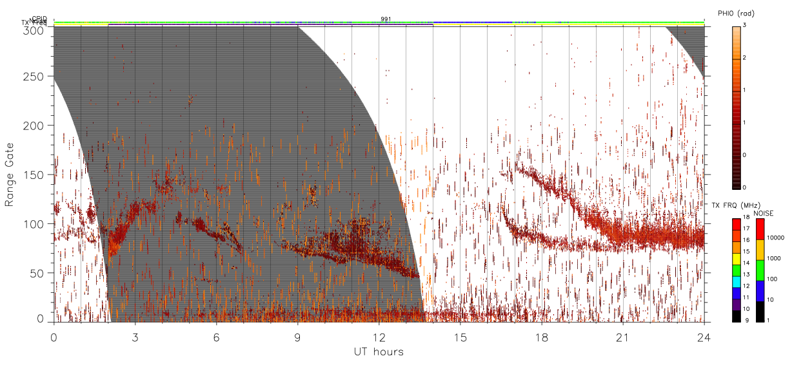Viewport: 792px width, 365px height.
Task: Click the '991' CPID label at top
Action: [386, 19]
